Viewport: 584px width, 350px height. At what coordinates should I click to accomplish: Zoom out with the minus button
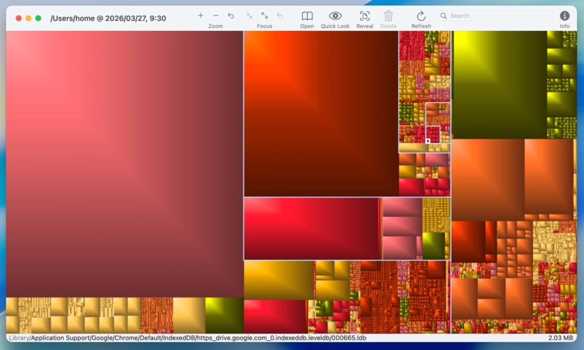216,16
